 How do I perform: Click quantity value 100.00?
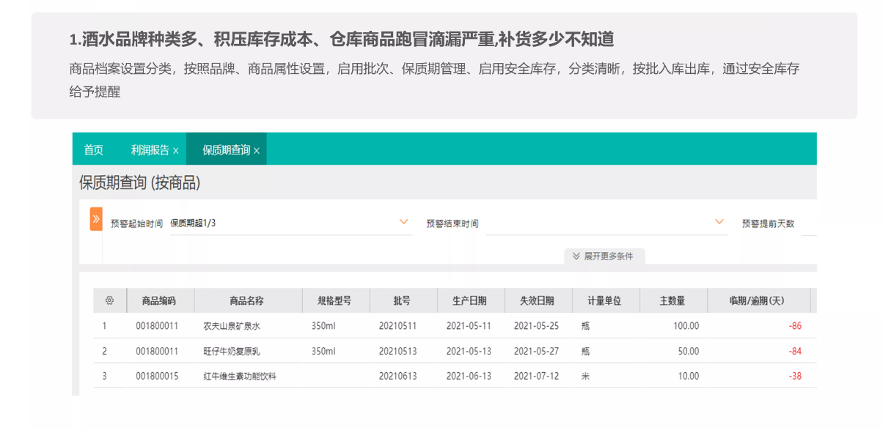point(686,326)
